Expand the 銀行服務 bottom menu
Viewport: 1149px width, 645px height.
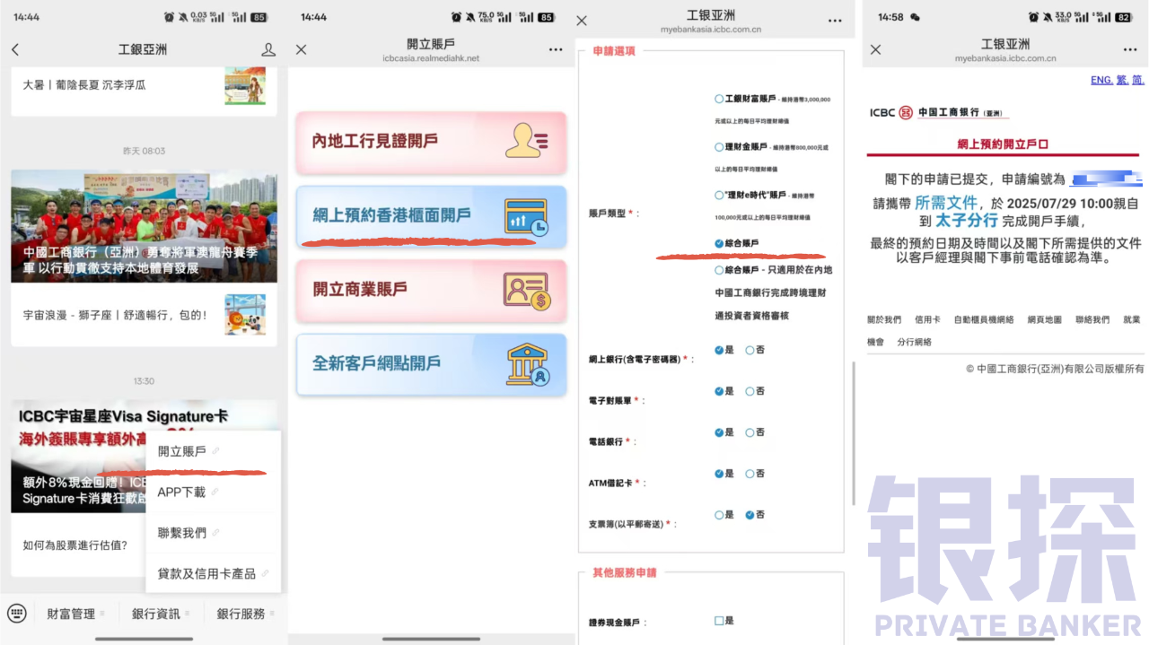(x=245, y=614)
